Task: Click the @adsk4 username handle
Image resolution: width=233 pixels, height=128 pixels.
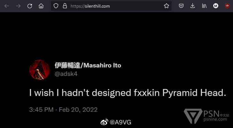Action: pyautogui.click(x=66, y=74)
